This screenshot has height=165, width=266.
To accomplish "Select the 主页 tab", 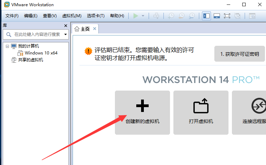I will click(83, 29).
